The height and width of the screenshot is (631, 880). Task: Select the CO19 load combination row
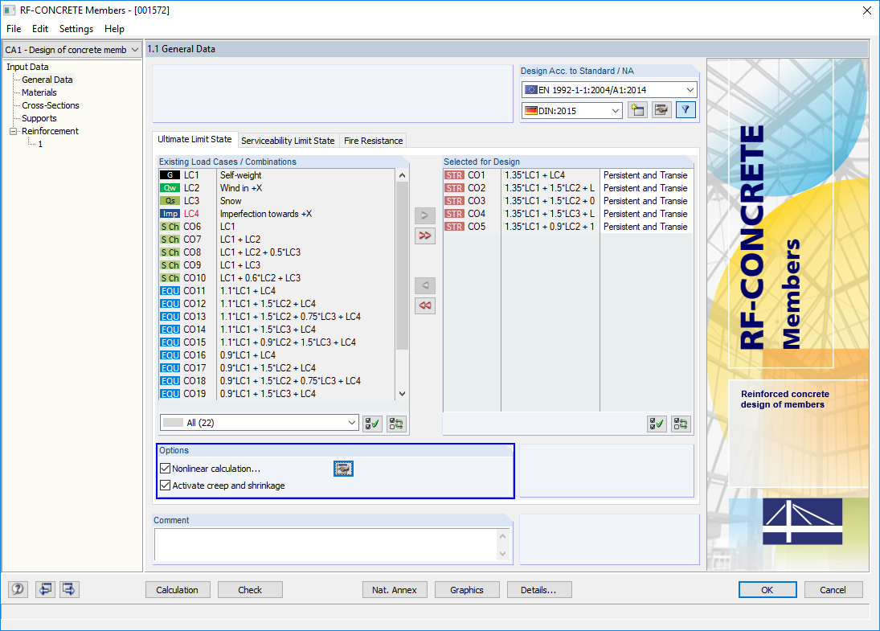(x=277, y=394)
